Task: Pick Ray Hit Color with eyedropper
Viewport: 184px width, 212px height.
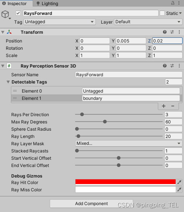Action: (x=179, y=182)
